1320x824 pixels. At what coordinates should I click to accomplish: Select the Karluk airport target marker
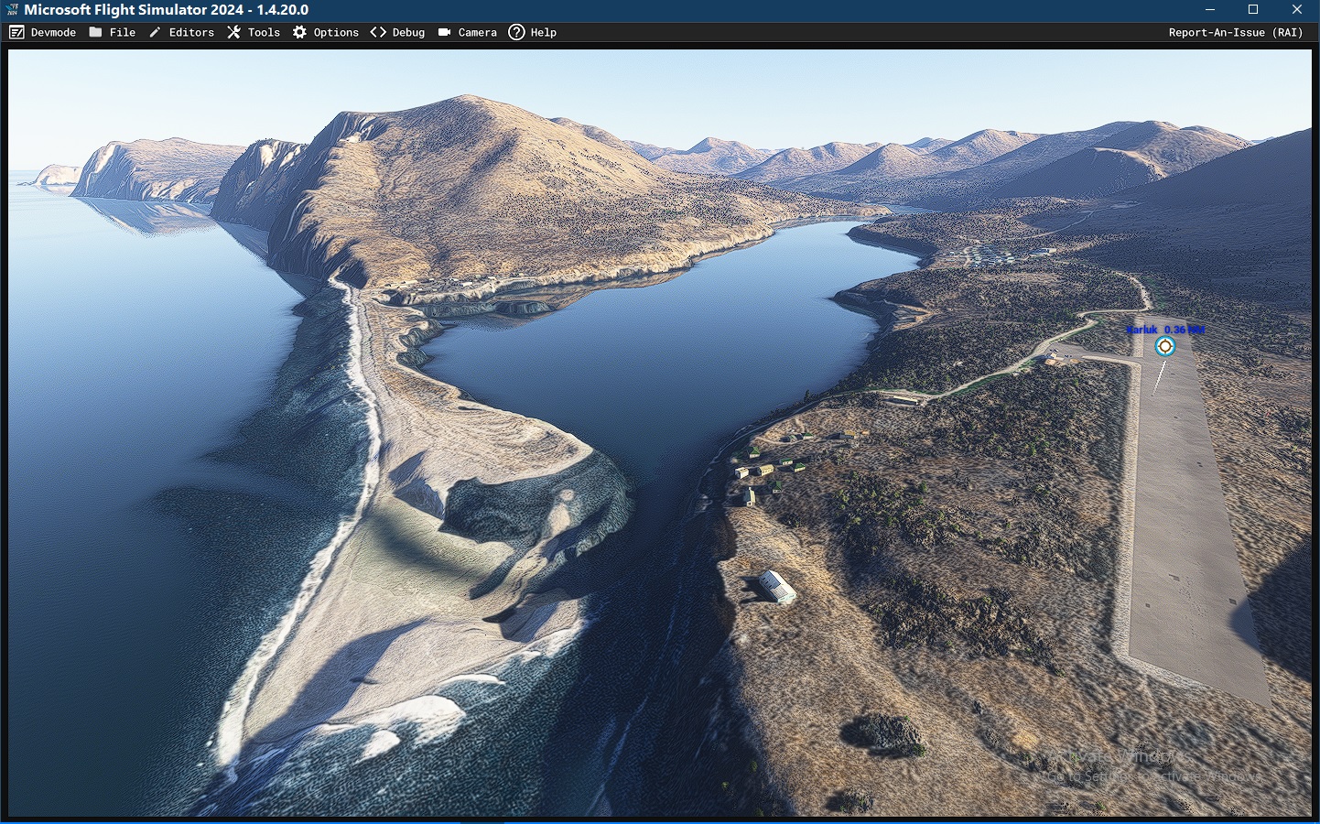[x=1164, y=346]
